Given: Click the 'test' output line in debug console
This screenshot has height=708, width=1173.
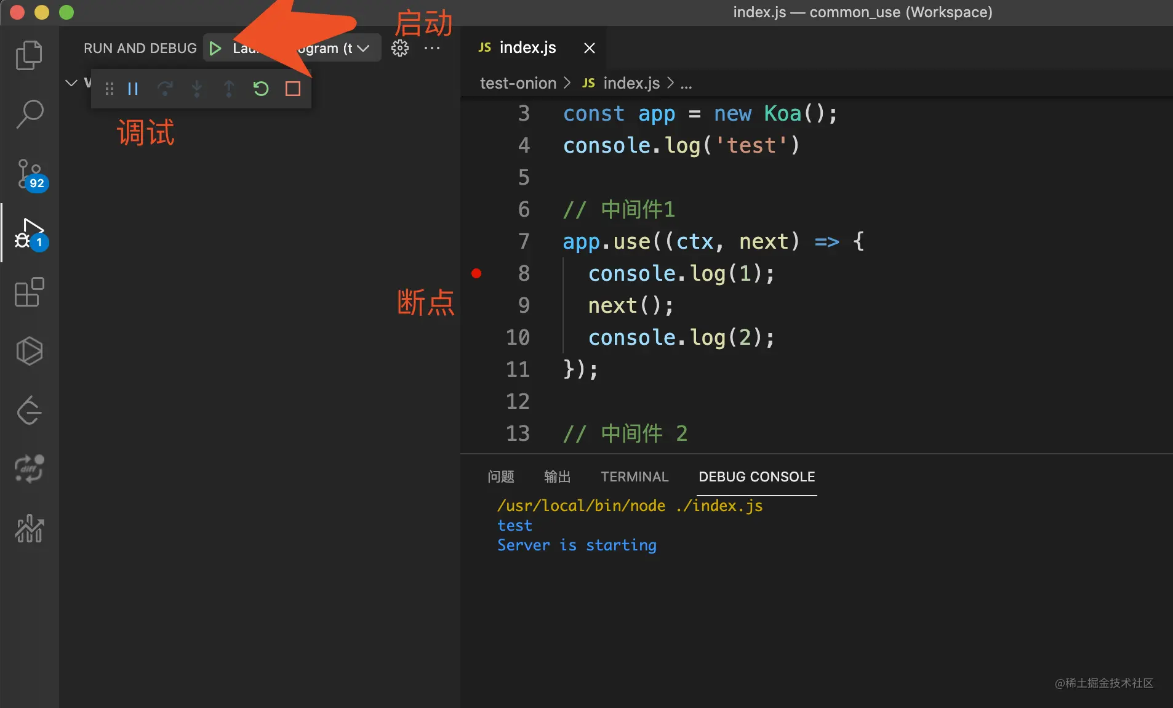Looking at the screenshot, I should pyautogui.click(x=514, y=526).
